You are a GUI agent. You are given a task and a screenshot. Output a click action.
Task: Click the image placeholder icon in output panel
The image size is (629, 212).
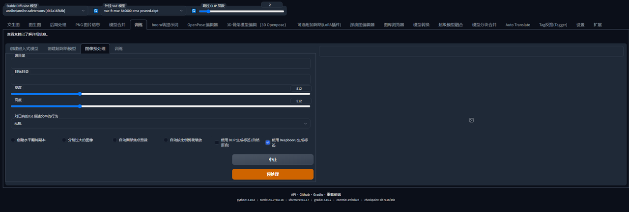pos(471,120)
